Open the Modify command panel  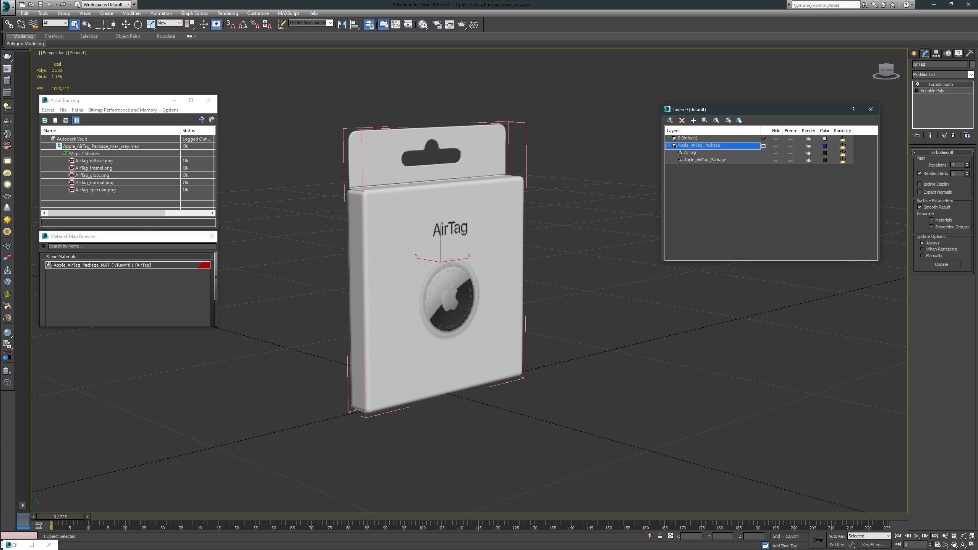point(925,53)
